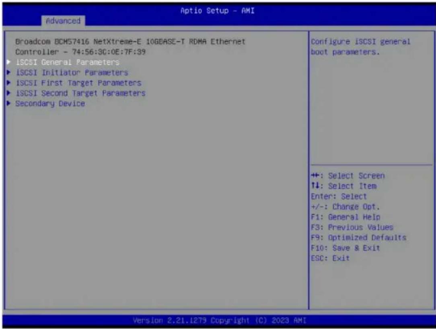Viewport: 436px width, 329px height.
Task: Click arrow beside iSCSI Initiator Parameters
Action: [x=8, y=72]
